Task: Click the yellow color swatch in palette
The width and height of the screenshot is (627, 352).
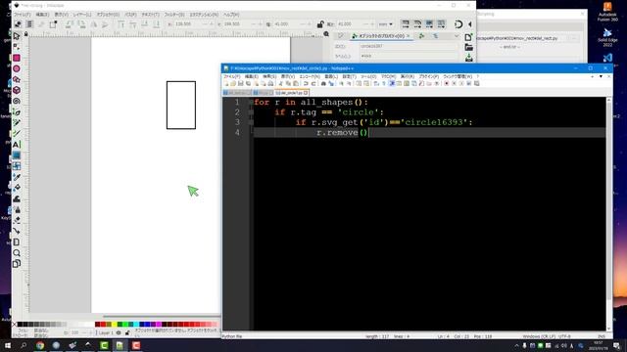Action: pyautogui.click(x=115, y=324)
